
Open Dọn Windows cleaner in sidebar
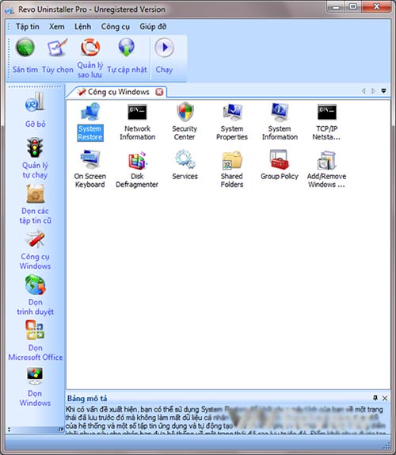35,387
